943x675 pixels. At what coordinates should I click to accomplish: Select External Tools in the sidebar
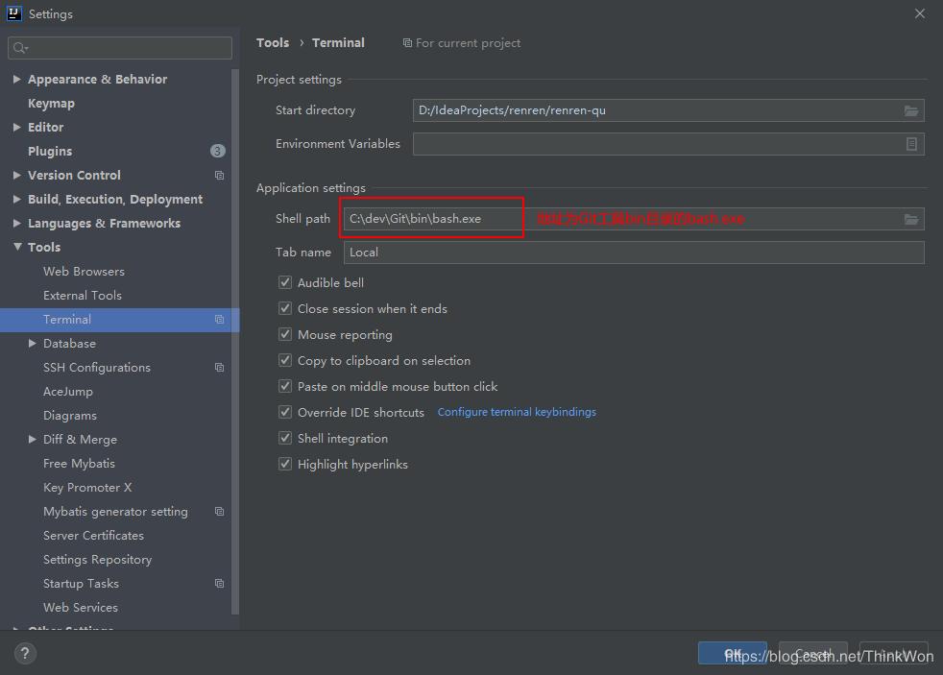tap(83, 296)
